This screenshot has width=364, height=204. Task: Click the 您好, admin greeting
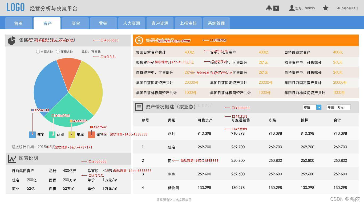pyautogui.click(x=305, y=8)
